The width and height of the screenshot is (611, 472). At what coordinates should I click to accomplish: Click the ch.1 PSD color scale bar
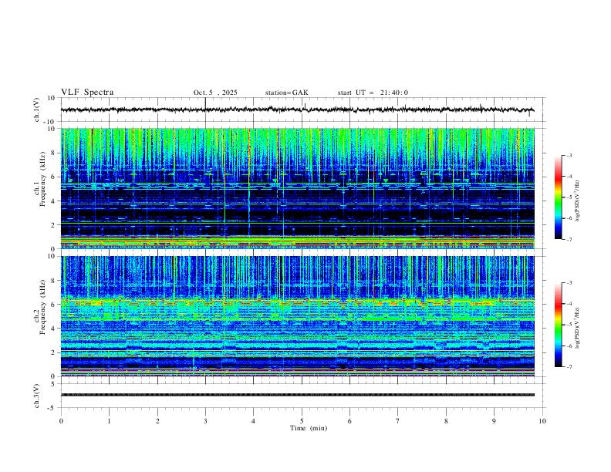click(x=558, y=197)
